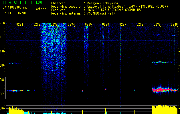The image size is (180, 114).
Task: Click the Receiving antenna label
Action: pos(66,13)
